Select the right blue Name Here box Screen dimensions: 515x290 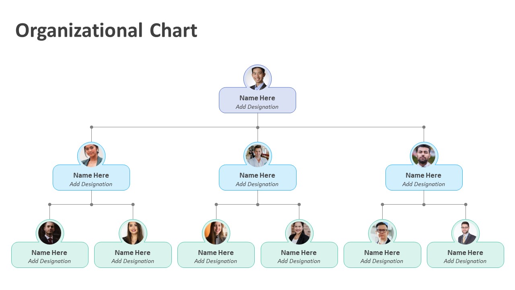click(x=424, y=178)
